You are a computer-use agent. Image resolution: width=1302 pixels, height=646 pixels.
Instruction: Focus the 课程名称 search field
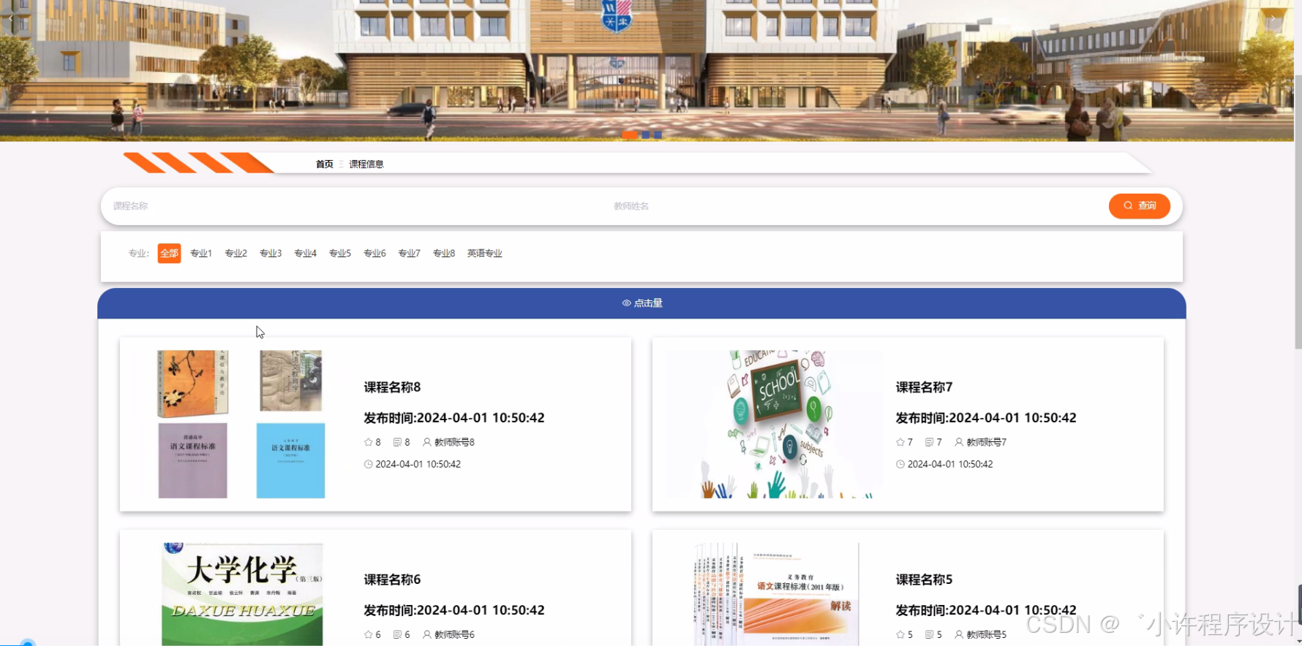coord(357,206)
